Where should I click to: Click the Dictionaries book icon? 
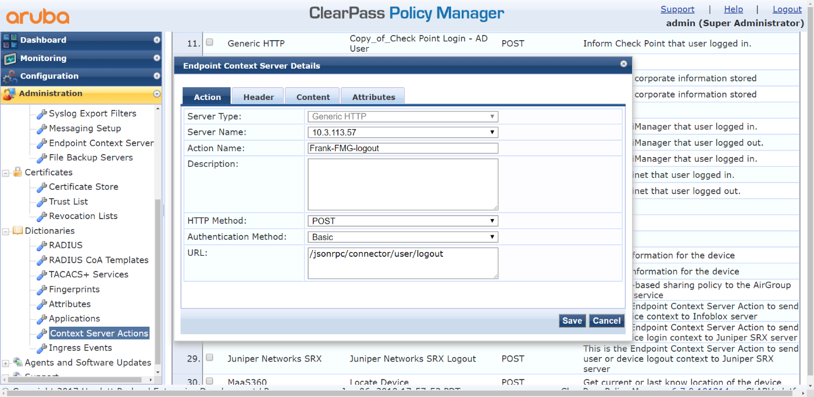click(x=17, y=231)
